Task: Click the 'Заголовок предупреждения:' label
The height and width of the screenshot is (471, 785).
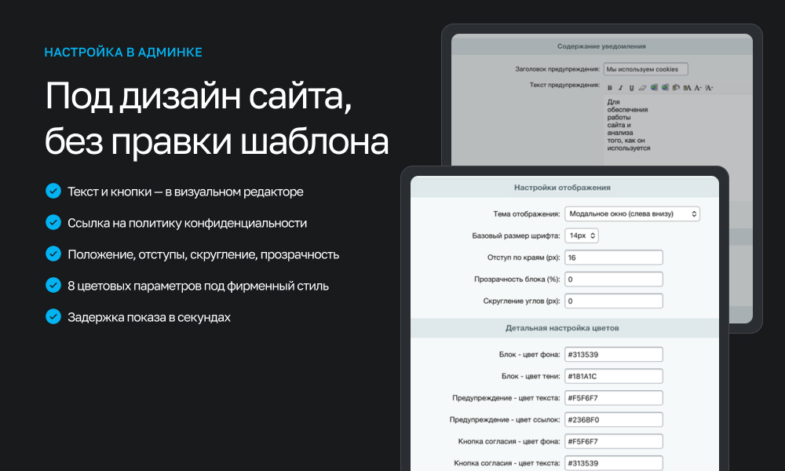Action: [x=557, y=69]
